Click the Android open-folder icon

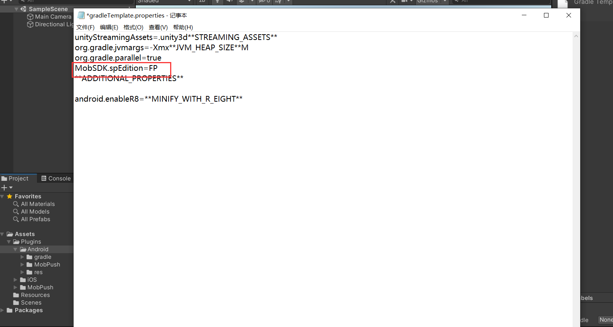pos(23,249)
